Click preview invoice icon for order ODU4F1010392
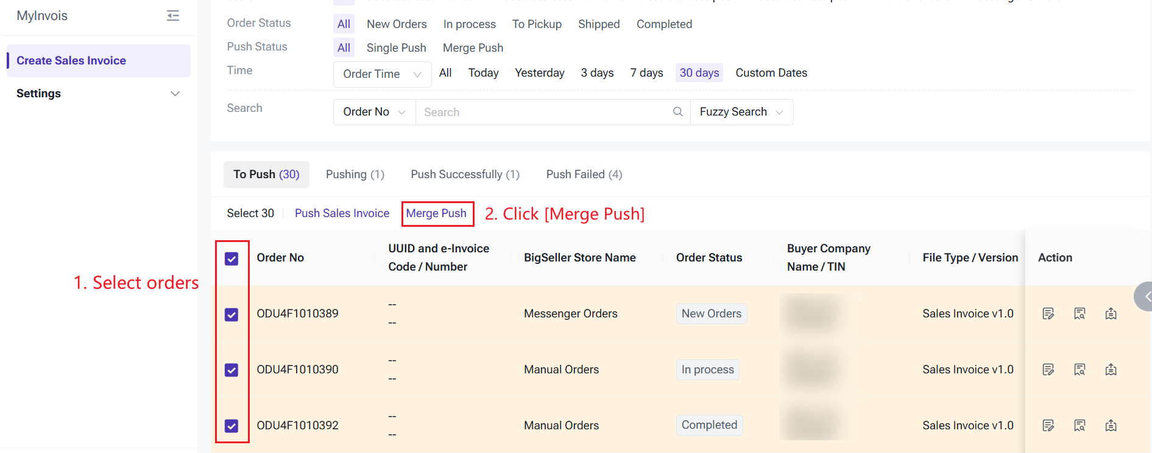This screenshot has height=453, width=1152. (1080, 426)
